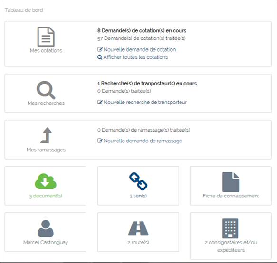Screen dimensions: 277x263
Task: Click the Fiche de connaissement file icon
Action: tap(231, 182)
